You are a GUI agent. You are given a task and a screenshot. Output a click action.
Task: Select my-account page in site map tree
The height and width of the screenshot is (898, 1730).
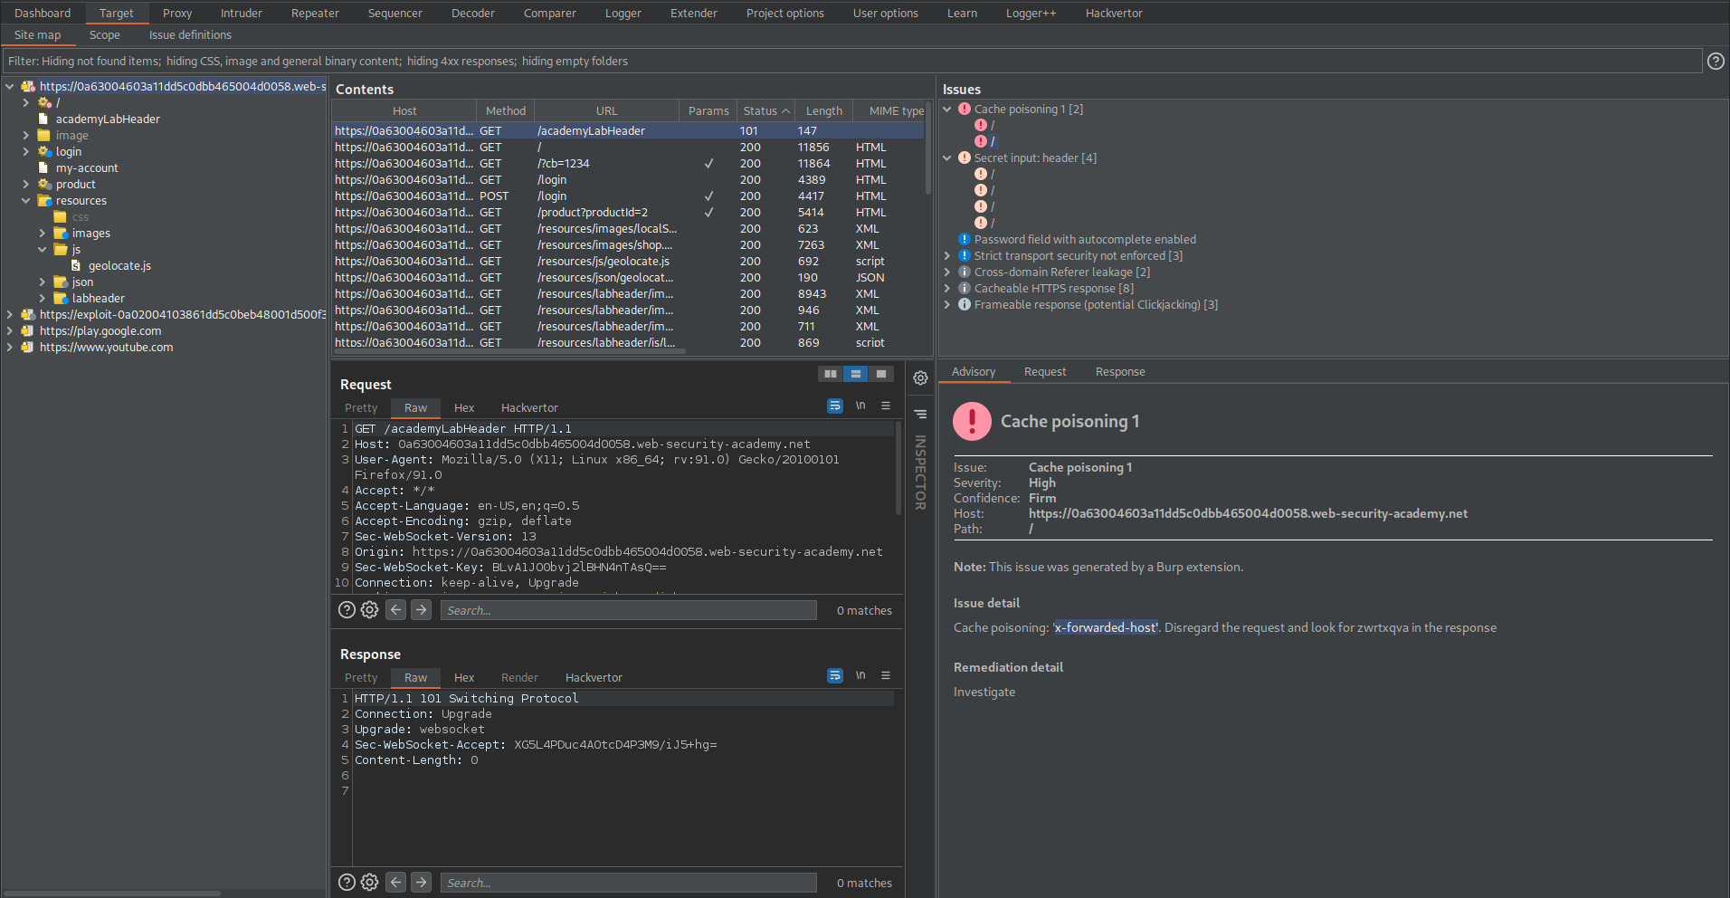(x=87, y=168)
